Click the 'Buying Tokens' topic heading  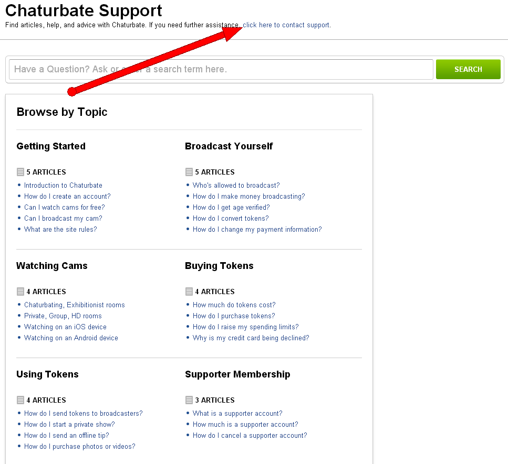click(x=219, y=266)
